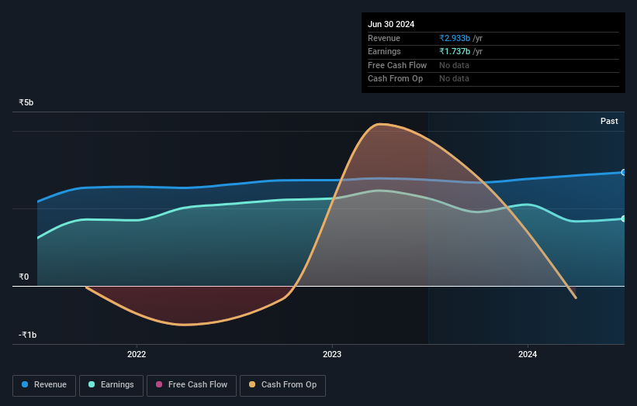The height and width of the screenshot is (406, 637).
Task: Toggle the Earnings legend button
Action: 111,385
